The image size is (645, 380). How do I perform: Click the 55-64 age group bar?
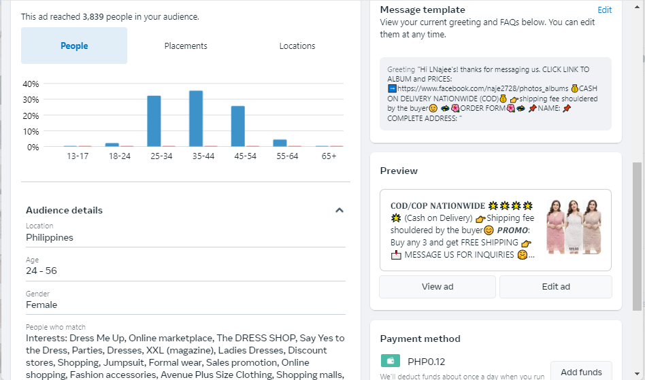[280, 143]
